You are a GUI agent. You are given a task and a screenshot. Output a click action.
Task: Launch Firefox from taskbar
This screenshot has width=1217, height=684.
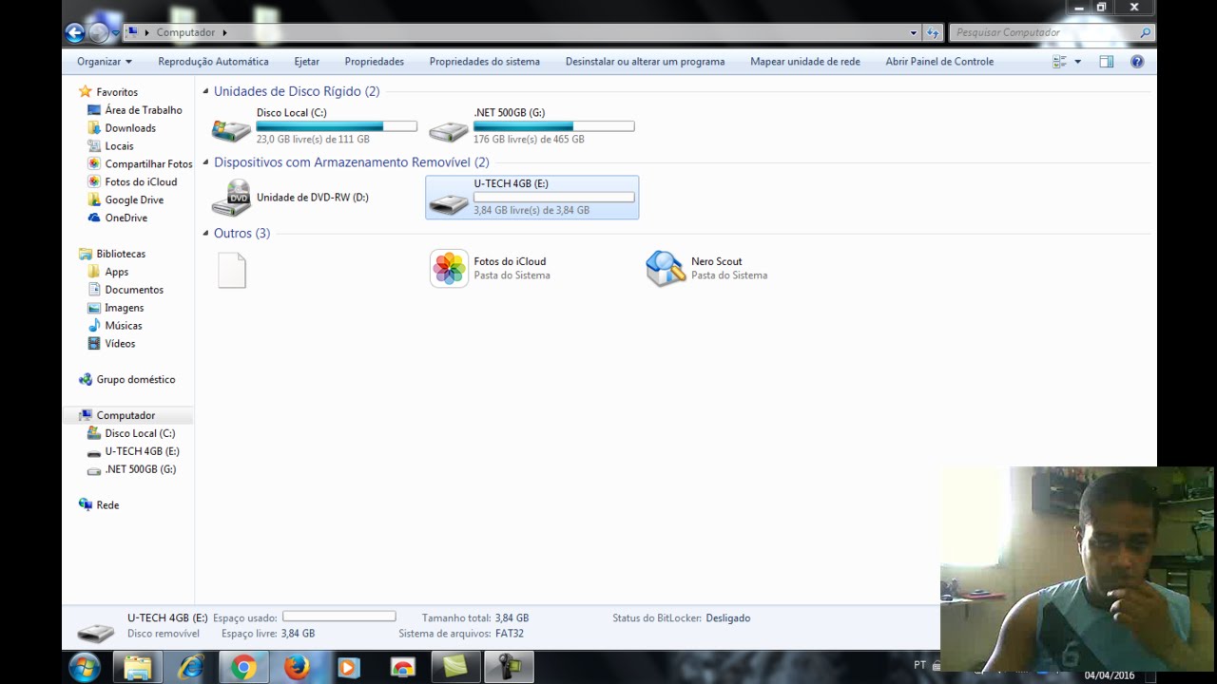(297, 668)
